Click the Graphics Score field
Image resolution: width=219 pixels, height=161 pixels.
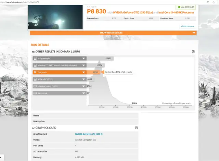tap(104, 18)
